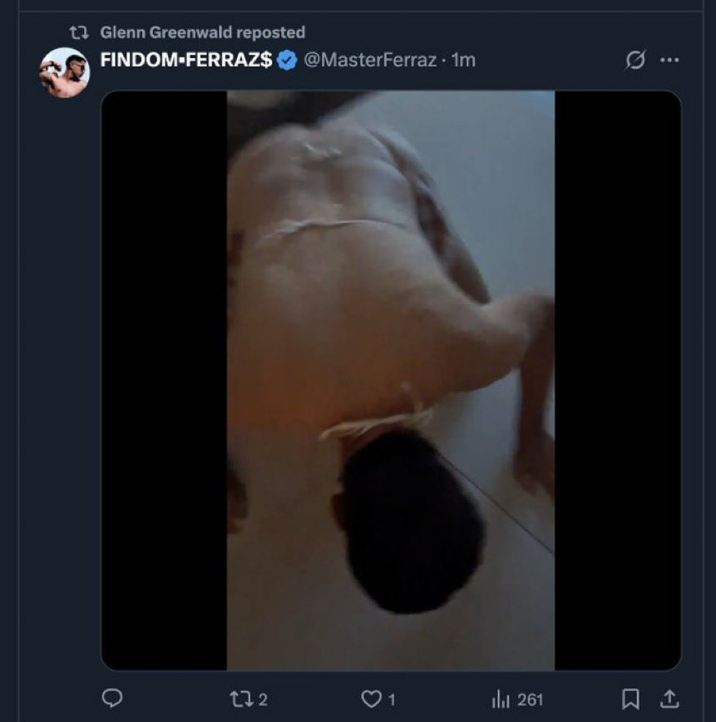The image size is (716, 722).
Task: Bookmark this post
Action: pos(630,699)
